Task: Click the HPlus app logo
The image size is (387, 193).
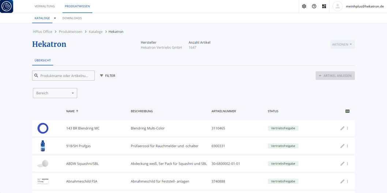Action: [x=7, y=7]
